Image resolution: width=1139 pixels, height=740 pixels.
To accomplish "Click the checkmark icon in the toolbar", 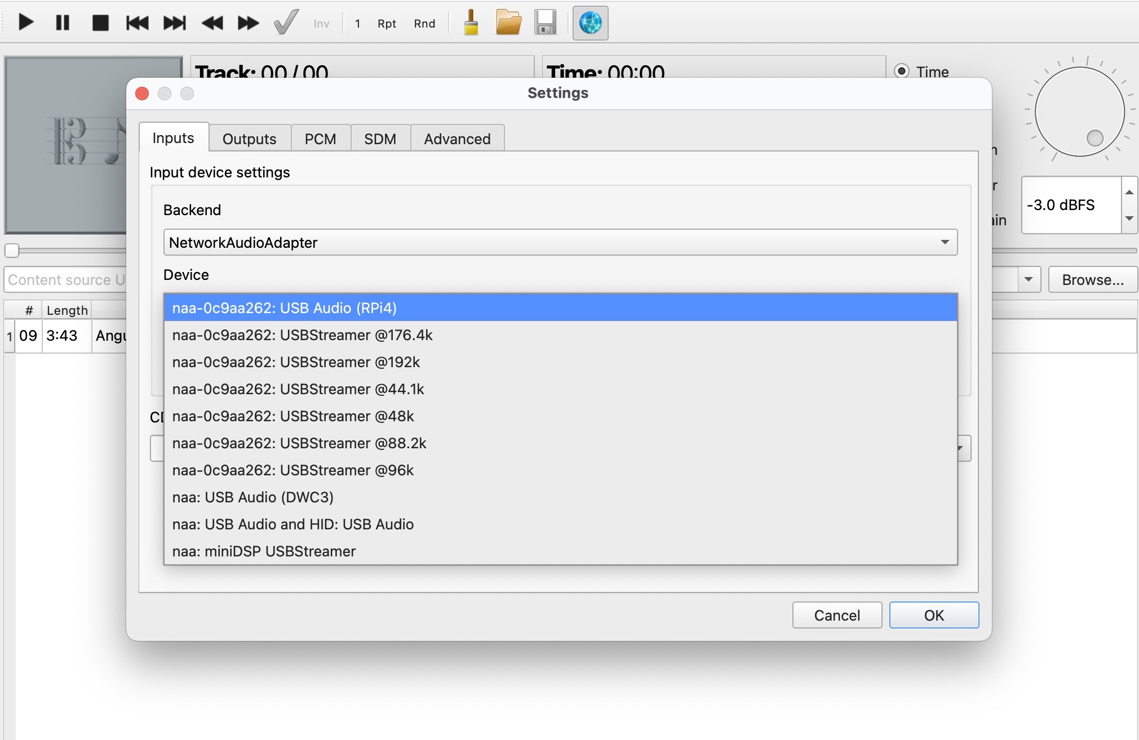I will 286,23.
